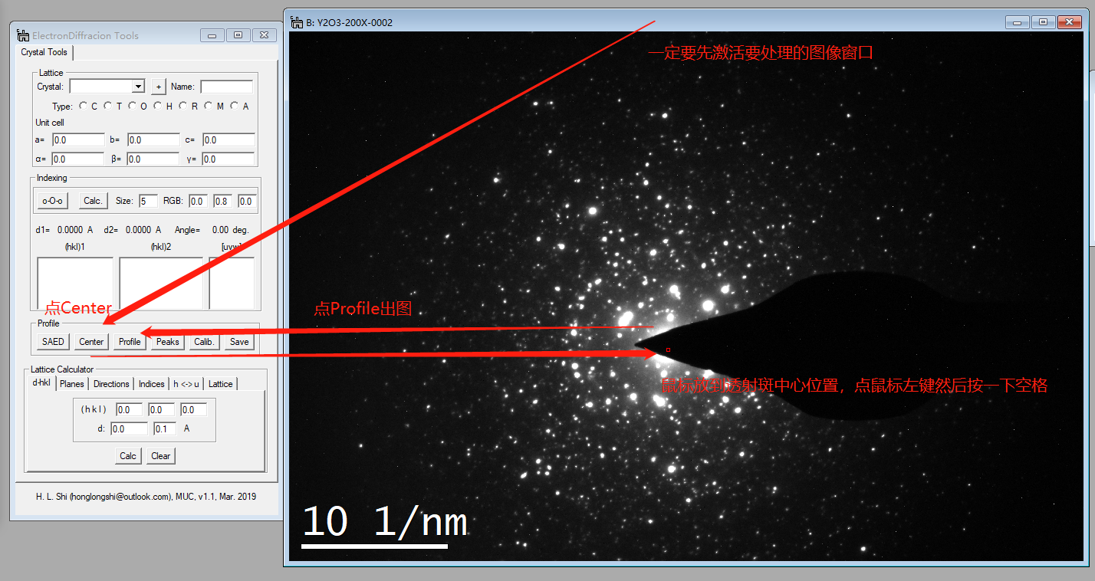The height and width of the screenshot is (581, 1095).
Task: Click the ElectronDiffracion Tools window icon
Action: pos(23,35)
